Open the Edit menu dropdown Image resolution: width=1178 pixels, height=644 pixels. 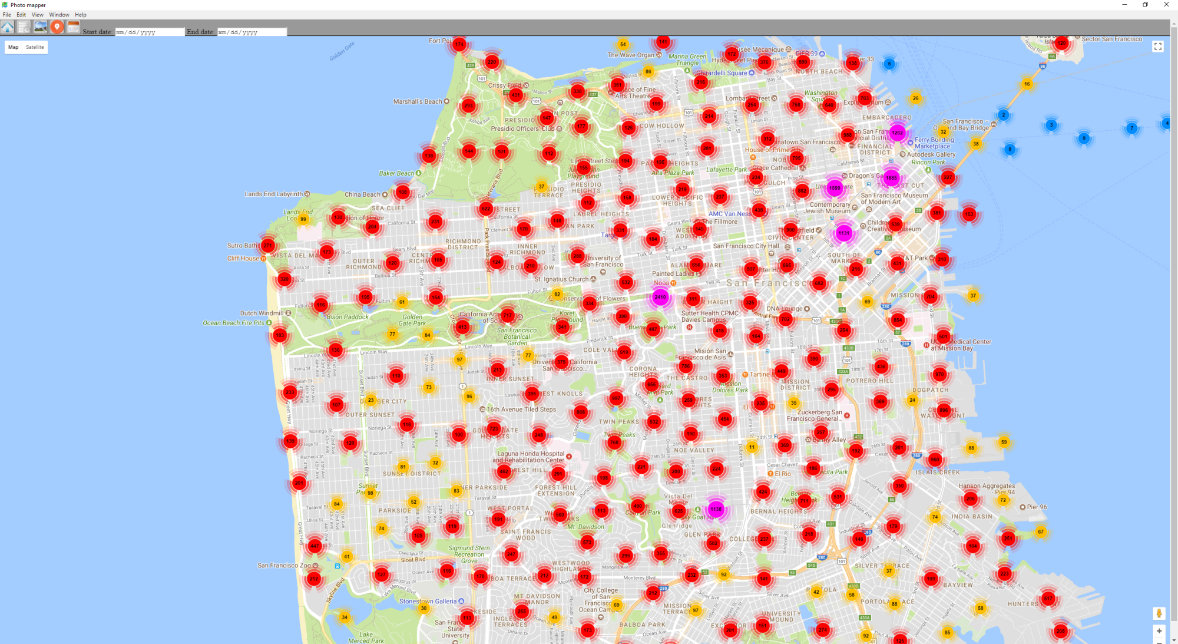point(21,15)
